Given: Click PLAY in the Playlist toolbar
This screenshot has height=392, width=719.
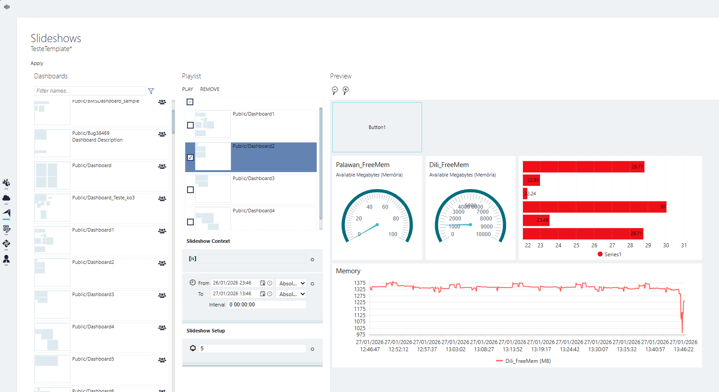Looking at the screenshot, I should (187, 89).
